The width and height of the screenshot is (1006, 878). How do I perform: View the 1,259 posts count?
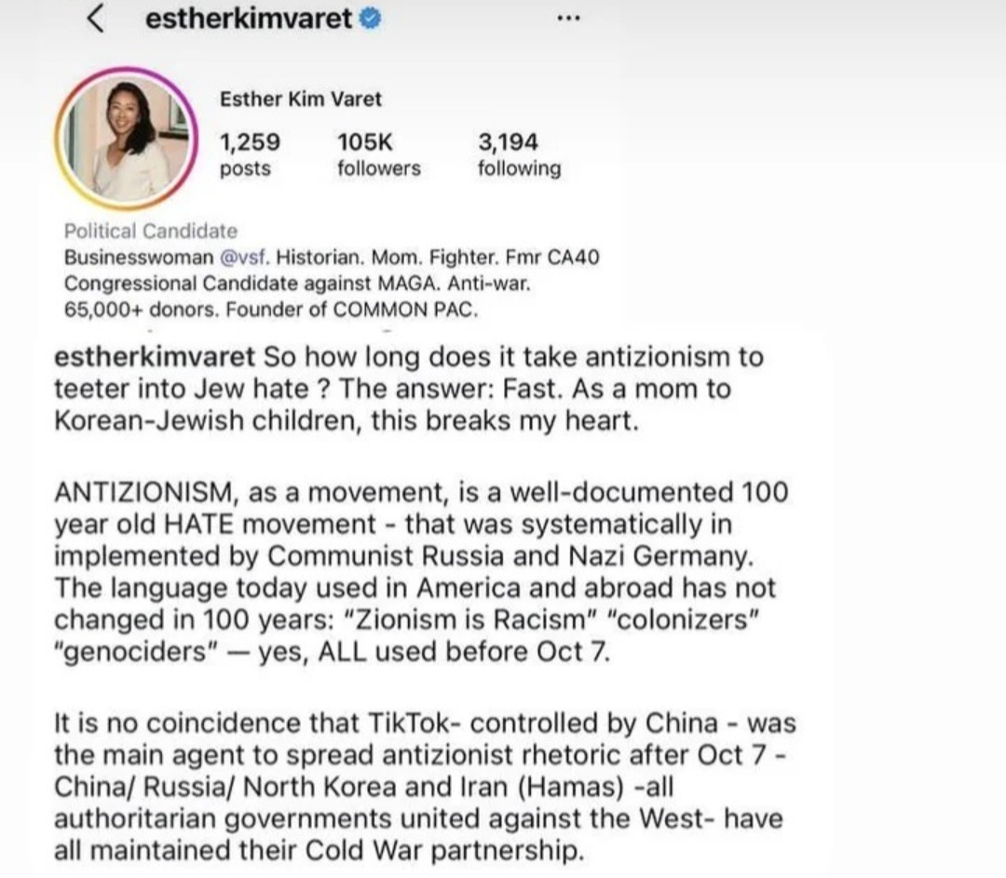click(251, 154)
